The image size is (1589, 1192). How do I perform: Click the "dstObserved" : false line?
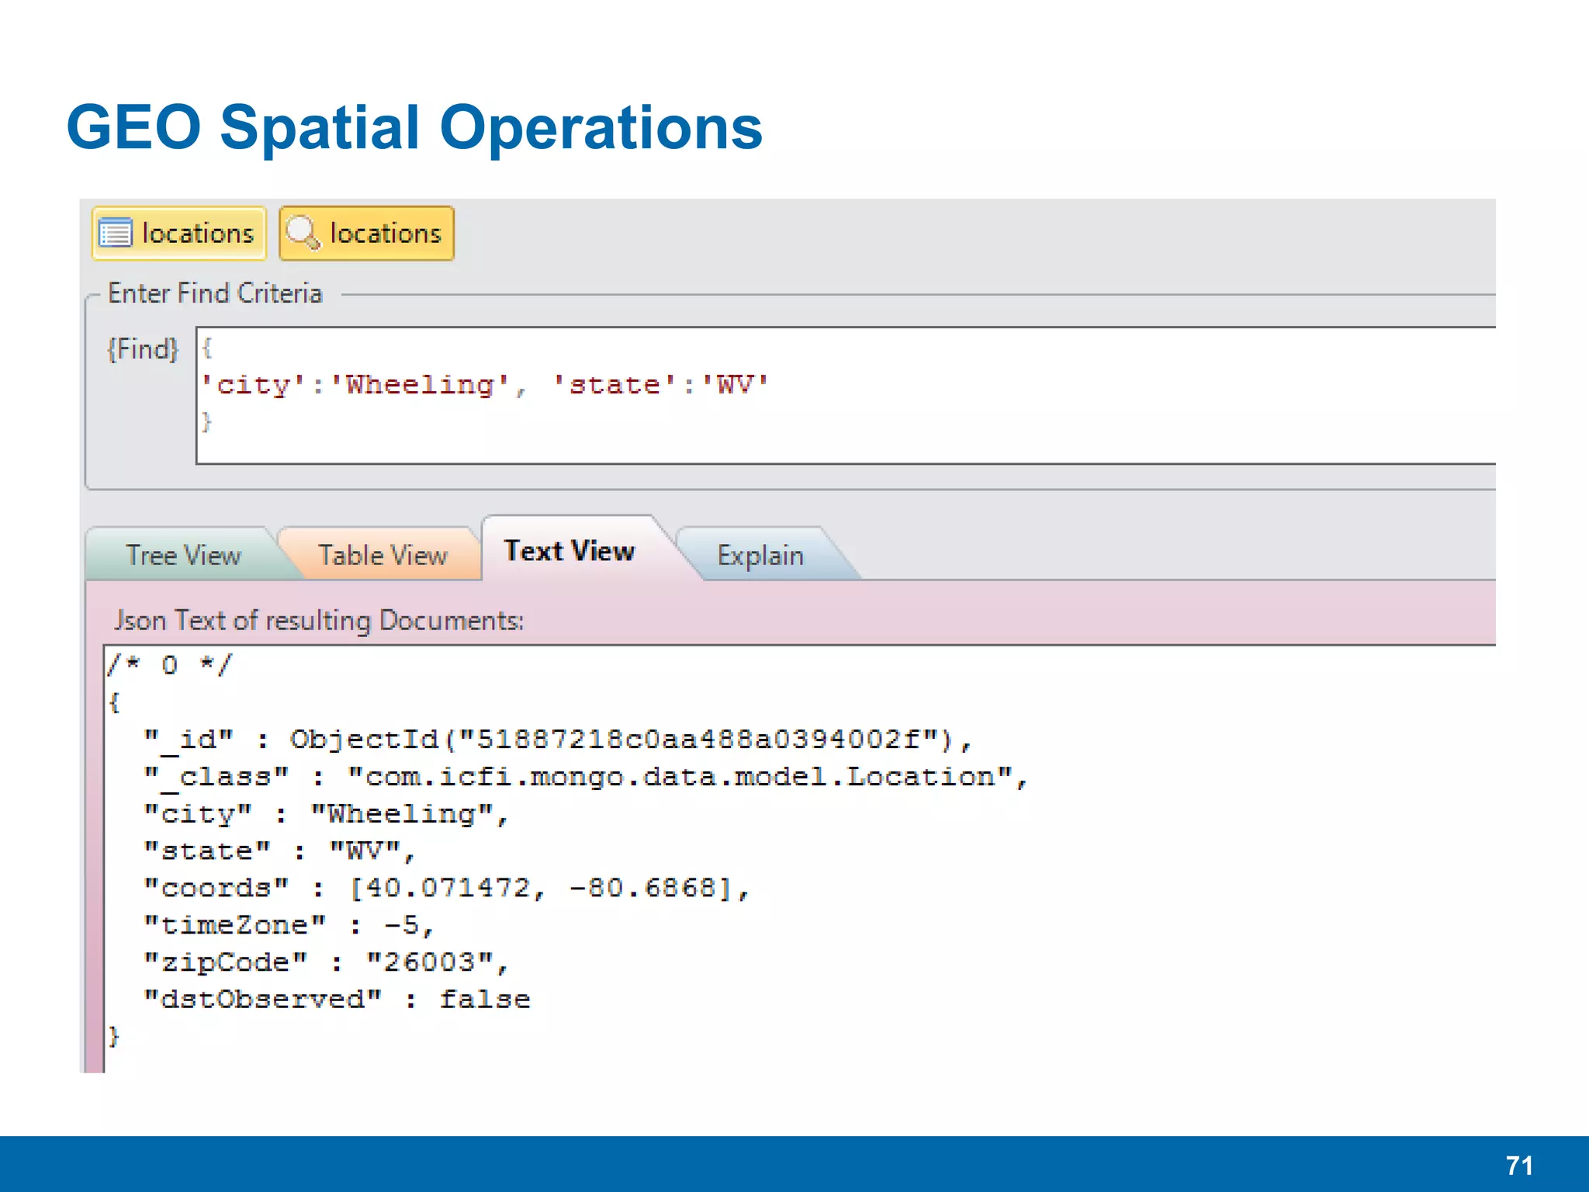[x=338, y=1000]
